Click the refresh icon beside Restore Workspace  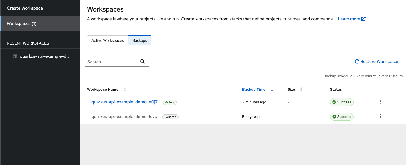pos(357,61)
